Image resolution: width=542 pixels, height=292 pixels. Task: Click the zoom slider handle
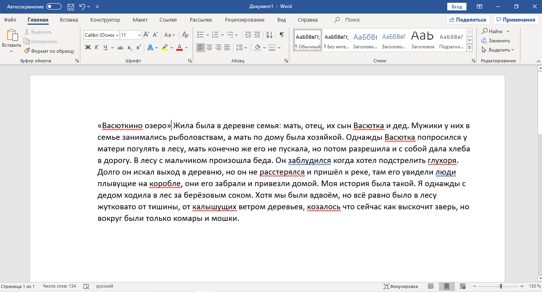(x=500, y=286)
